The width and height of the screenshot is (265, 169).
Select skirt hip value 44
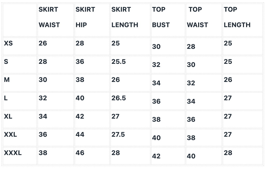pos(80,135)
